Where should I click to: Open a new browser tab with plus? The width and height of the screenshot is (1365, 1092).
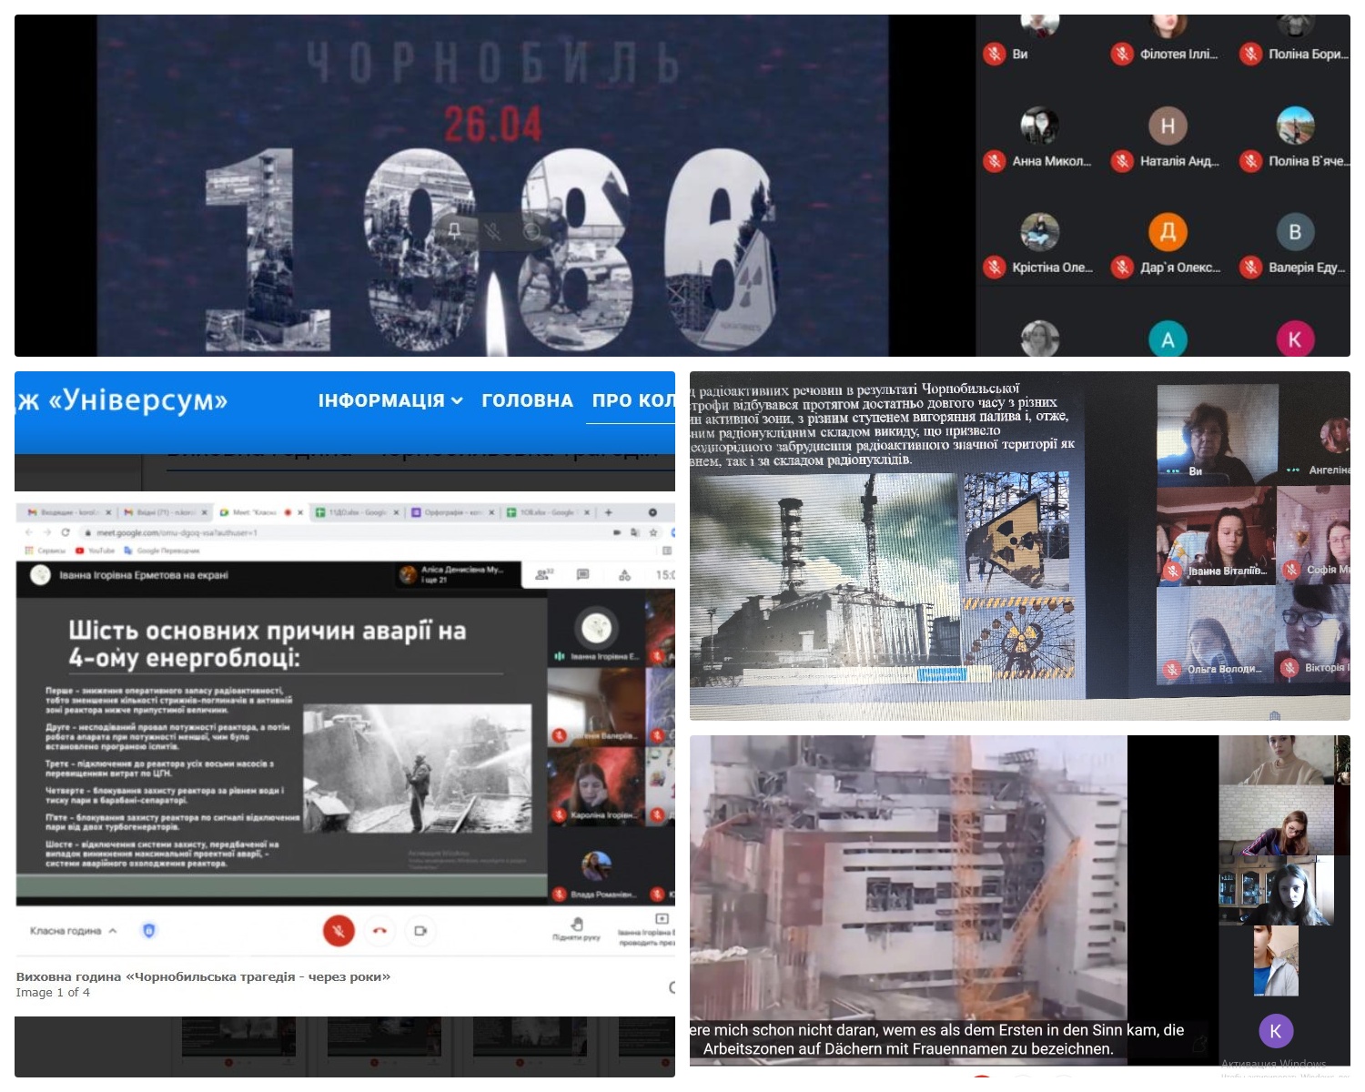pos(609,512)
